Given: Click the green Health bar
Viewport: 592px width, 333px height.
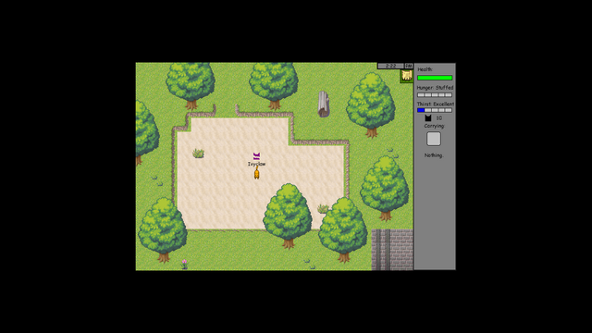Looking at the screenshot, I should click(435, 78).
